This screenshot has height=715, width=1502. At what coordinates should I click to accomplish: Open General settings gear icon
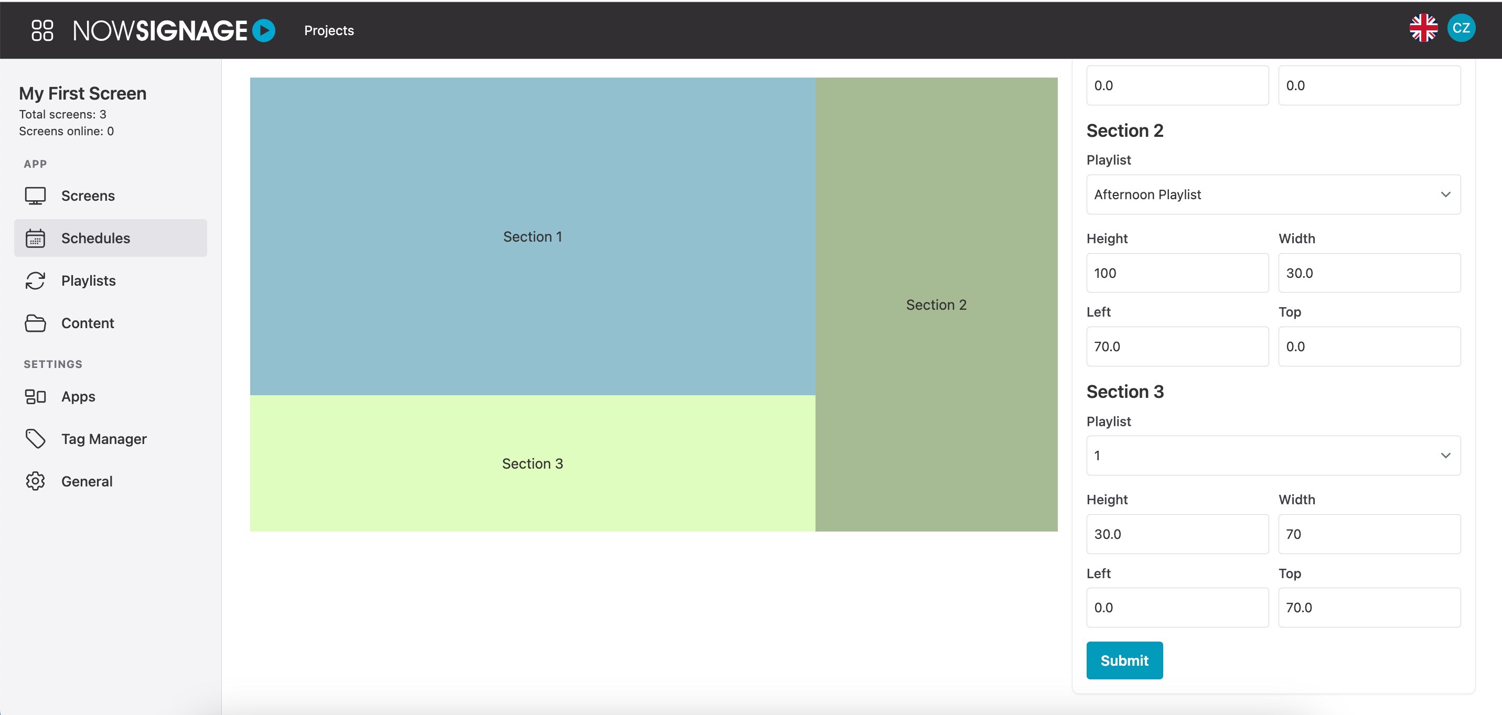[36, 481]
